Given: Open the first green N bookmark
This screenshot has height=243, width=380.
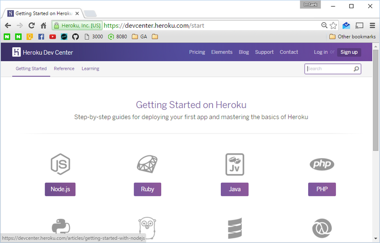Looking at the screenshot, I should pyautogui.click(x=7, y=36).
